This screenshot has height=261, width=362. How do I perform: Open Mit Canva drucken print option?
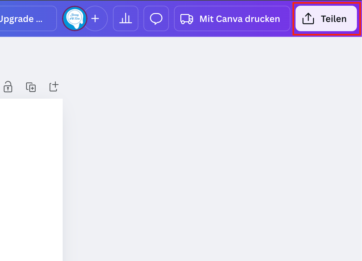(232, 19)
